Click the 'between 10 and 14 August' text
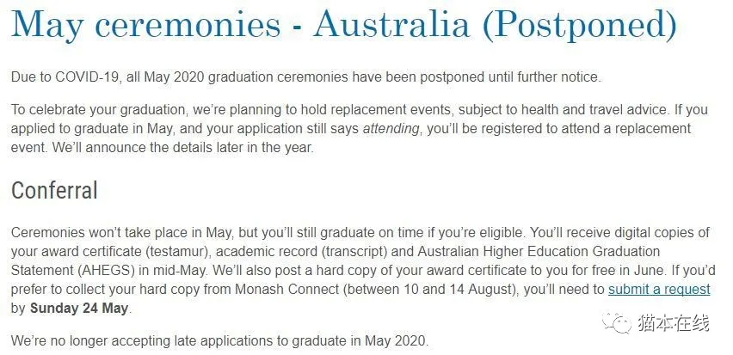733x355 pixels. [x=429, y=290]
